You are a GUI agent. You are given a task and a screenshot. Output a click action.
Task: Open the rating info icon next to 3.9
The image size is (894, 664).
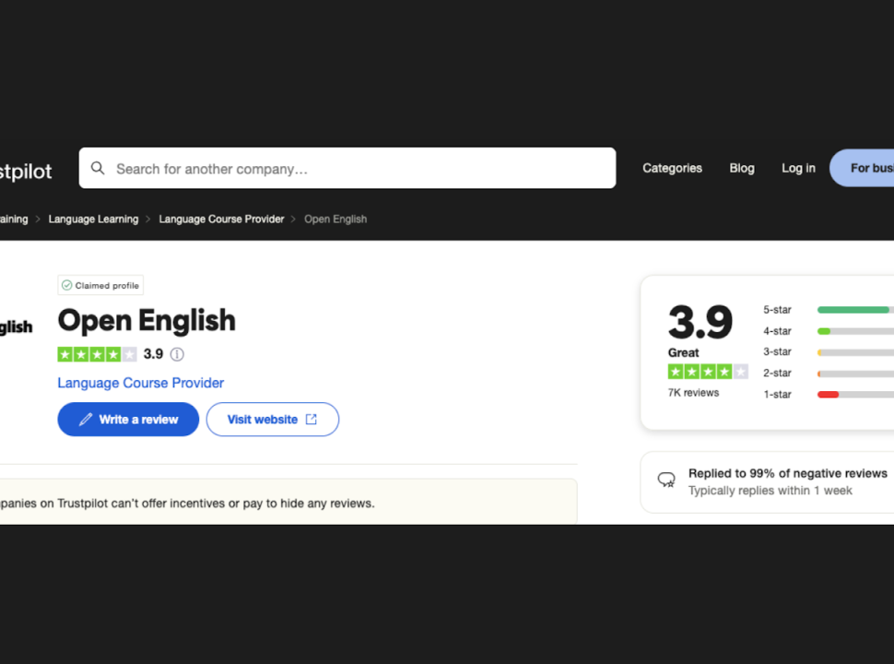[177, 354]
